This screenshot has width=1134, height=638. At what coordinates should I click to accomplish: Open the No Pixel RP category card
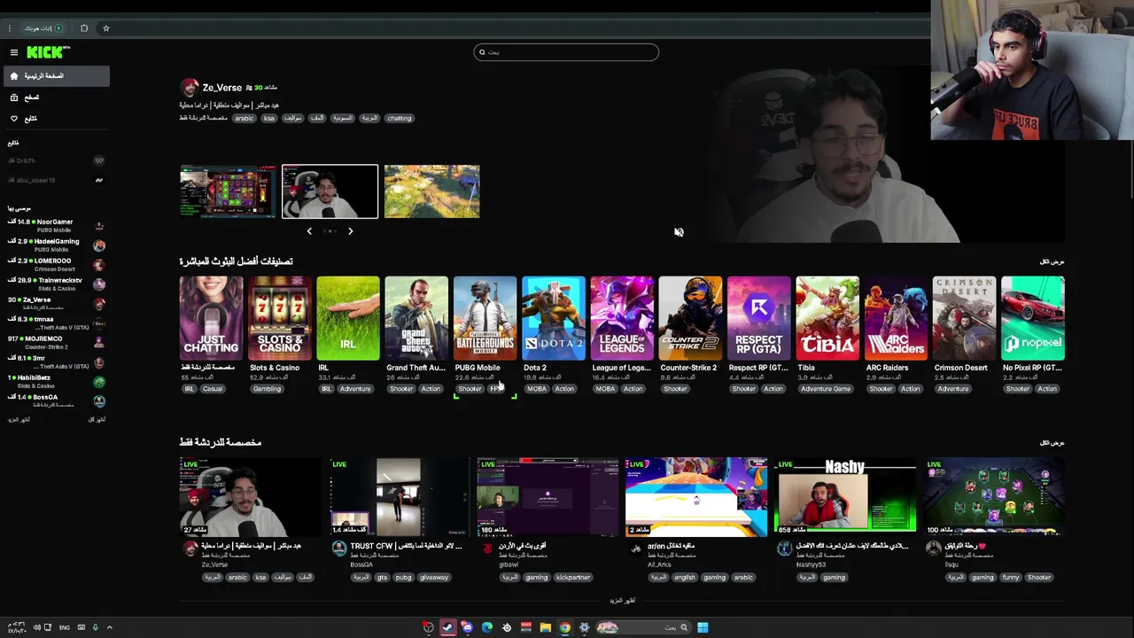pyautogui.click(x=1033, y=319)
